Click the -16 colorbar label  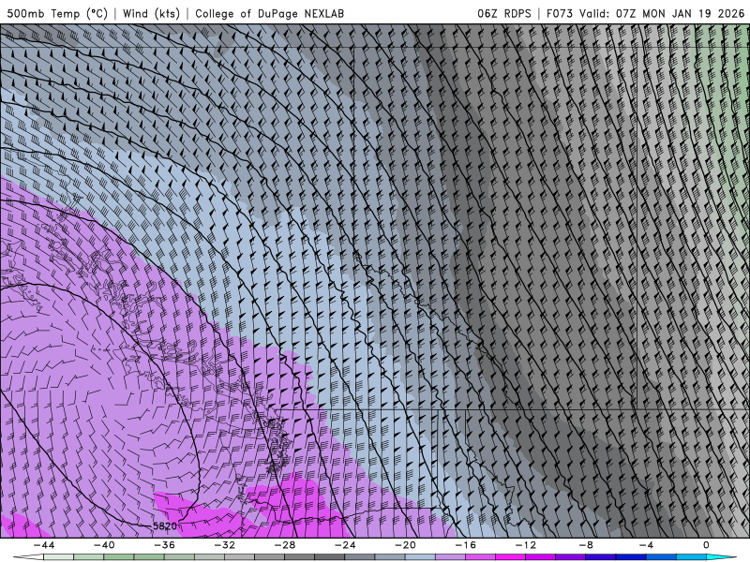[x=465, y=545]
